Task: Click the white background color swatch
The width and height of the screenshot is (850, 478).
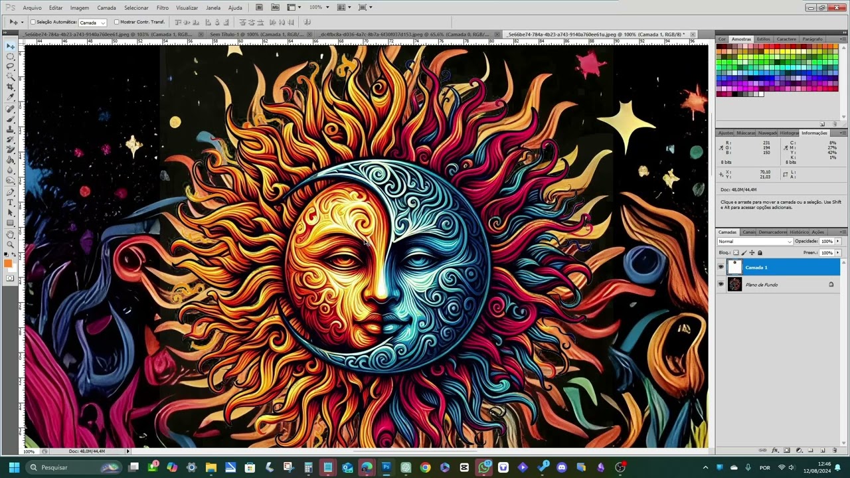Action: coord(13,269)
